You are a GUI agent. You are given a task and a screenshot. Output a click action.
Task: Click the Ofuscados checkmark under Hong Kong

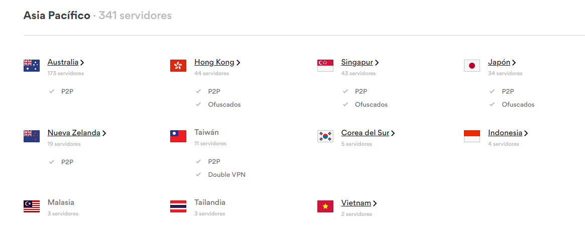click(198, 104)
